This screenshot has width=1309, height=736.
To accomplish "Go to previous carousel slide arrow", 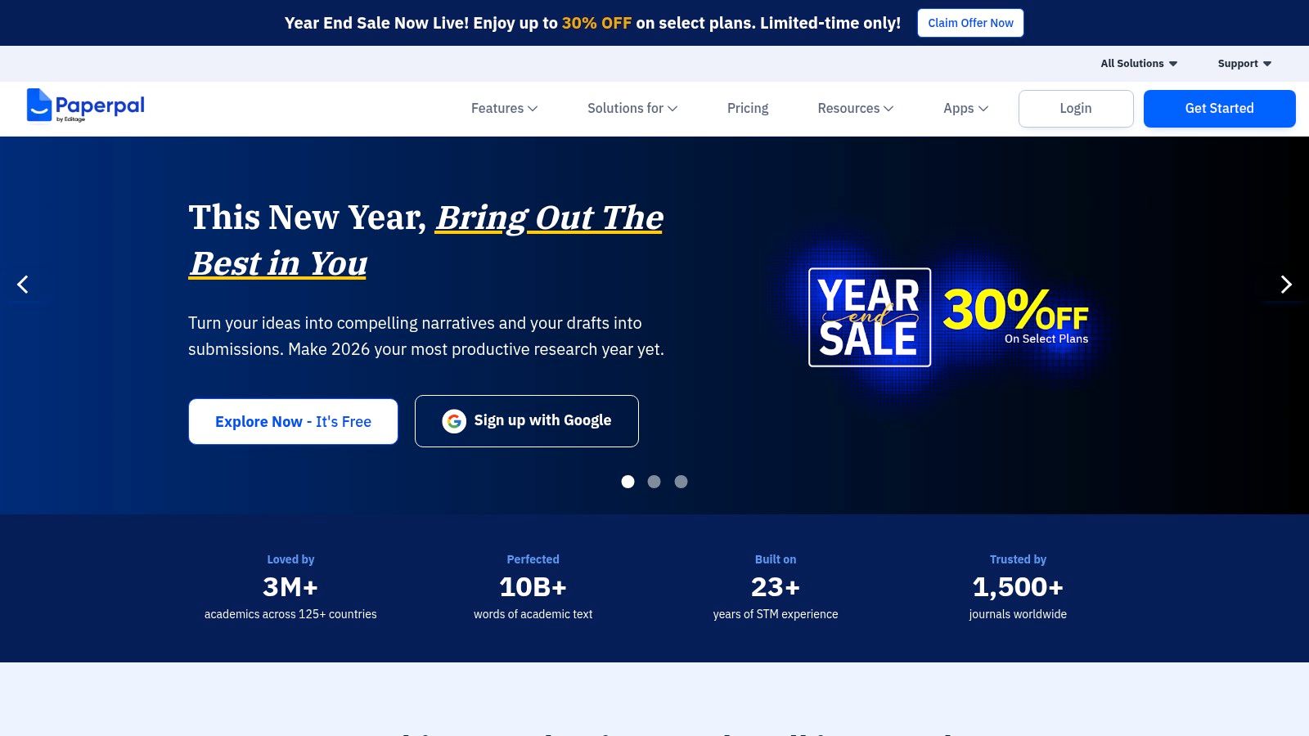I will point(23,285).
